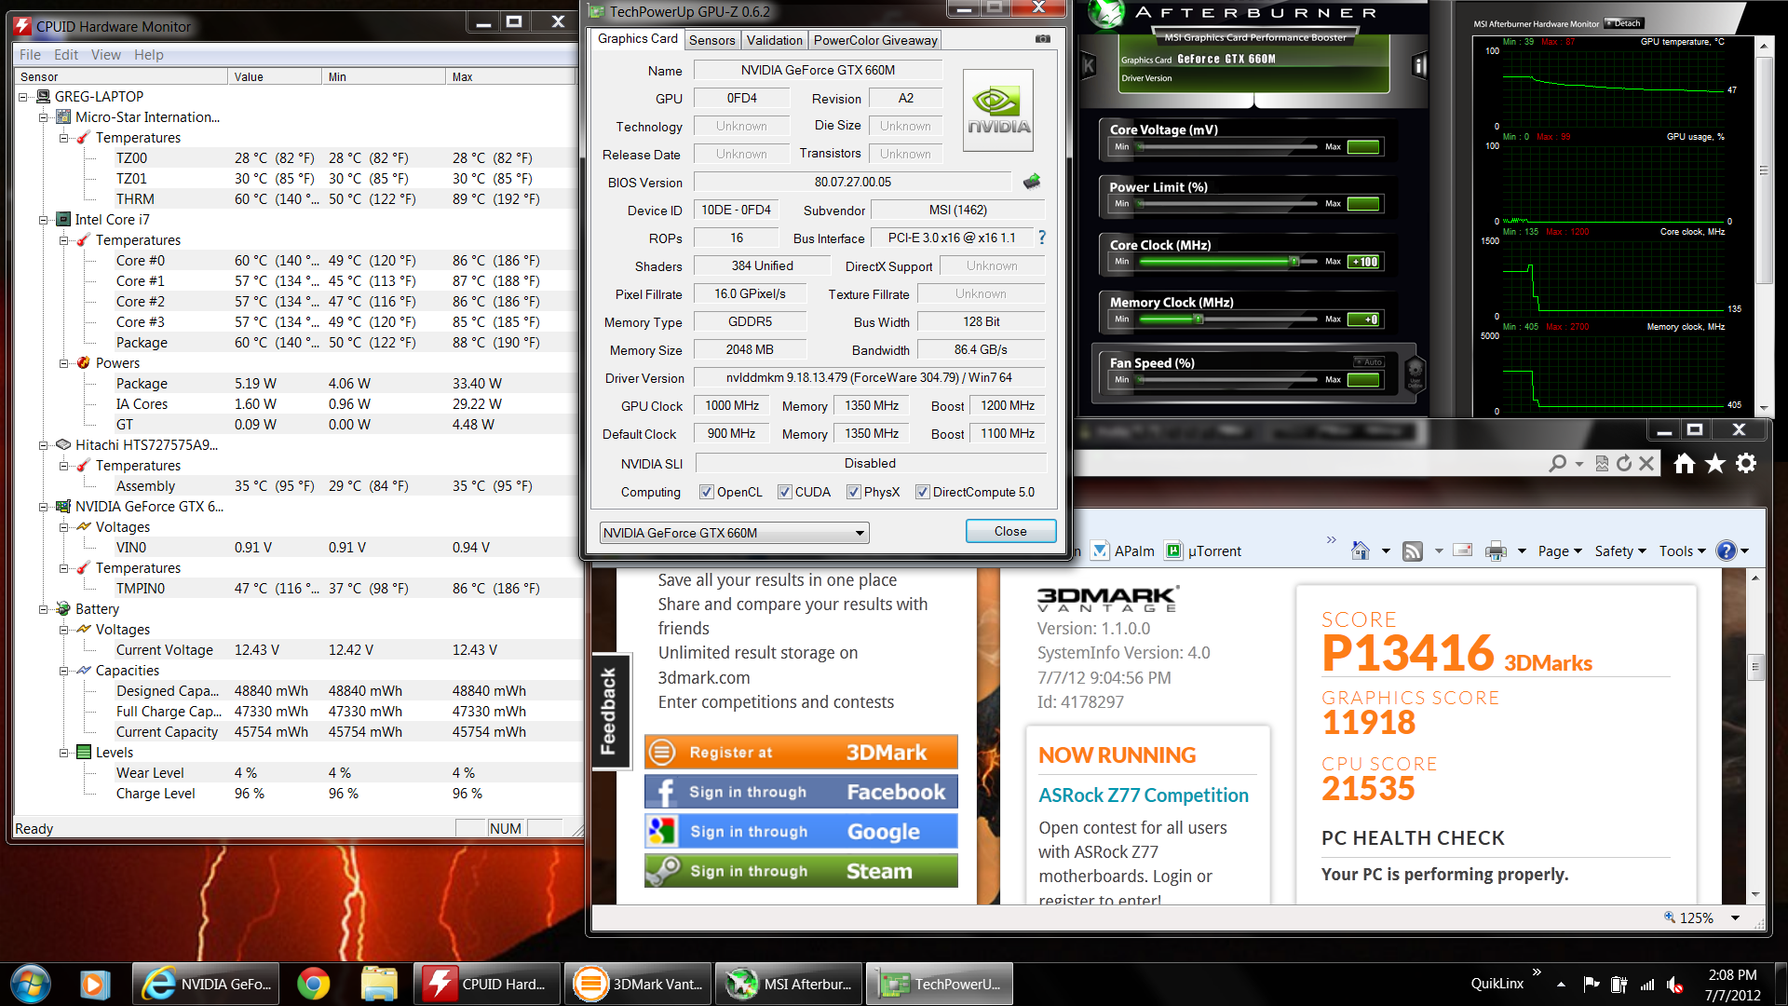
Task: Collapse the Powers node in HWMonitor
Action: pyautogui.click(x=63, y=363)
